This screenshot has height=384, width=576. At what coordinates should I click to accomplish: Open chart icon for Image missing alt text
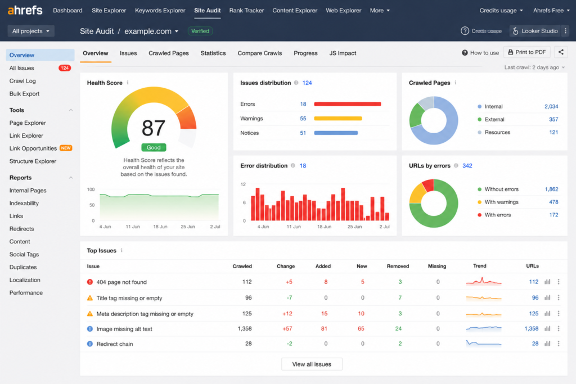(x=547, y=328)
